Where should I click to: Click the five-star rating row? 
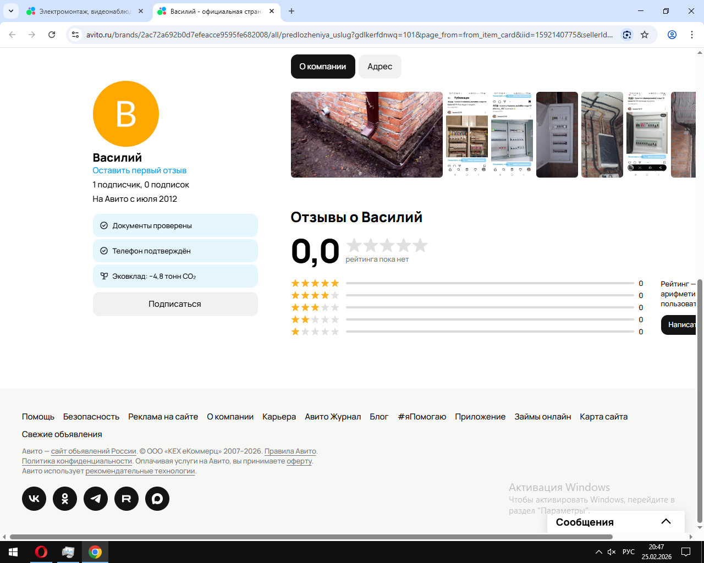point(467,283)
